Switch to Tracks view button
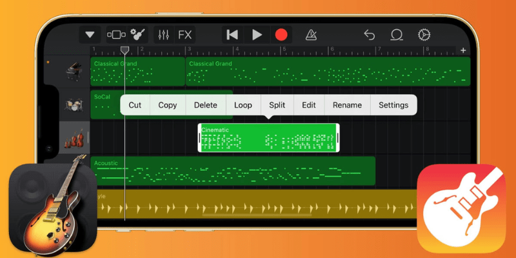Image resolution: width=516 pixels, height=258 pixels. coord(117,35)
